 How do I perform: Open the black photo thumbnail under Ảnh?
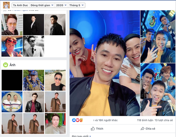pos(12,80)
